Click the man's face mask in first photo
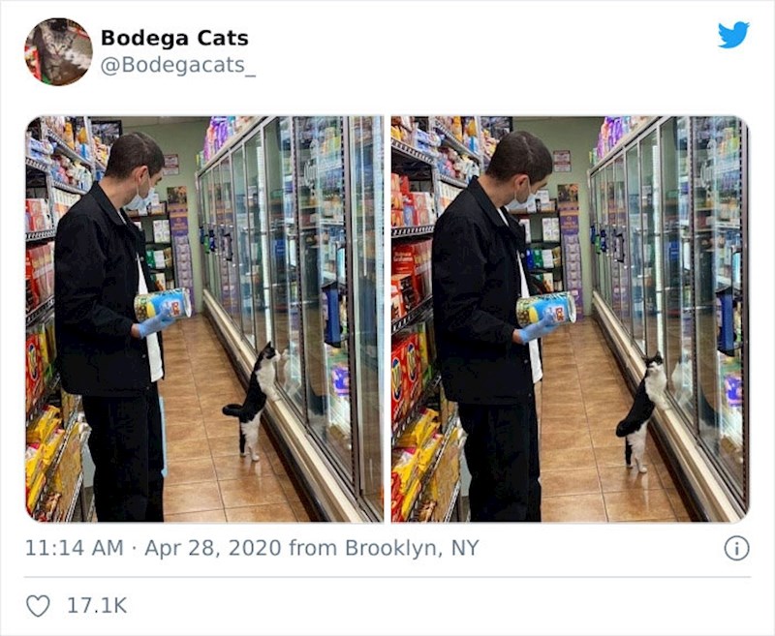The height and width of the screenshot is (636, 775). click(x=139, y=199)
